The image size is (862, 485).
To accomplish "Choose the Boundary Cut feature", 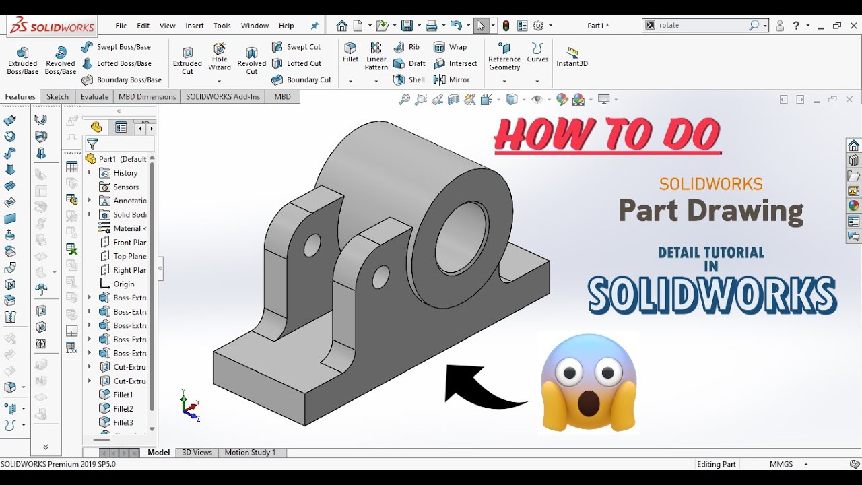I will [302, 79].
